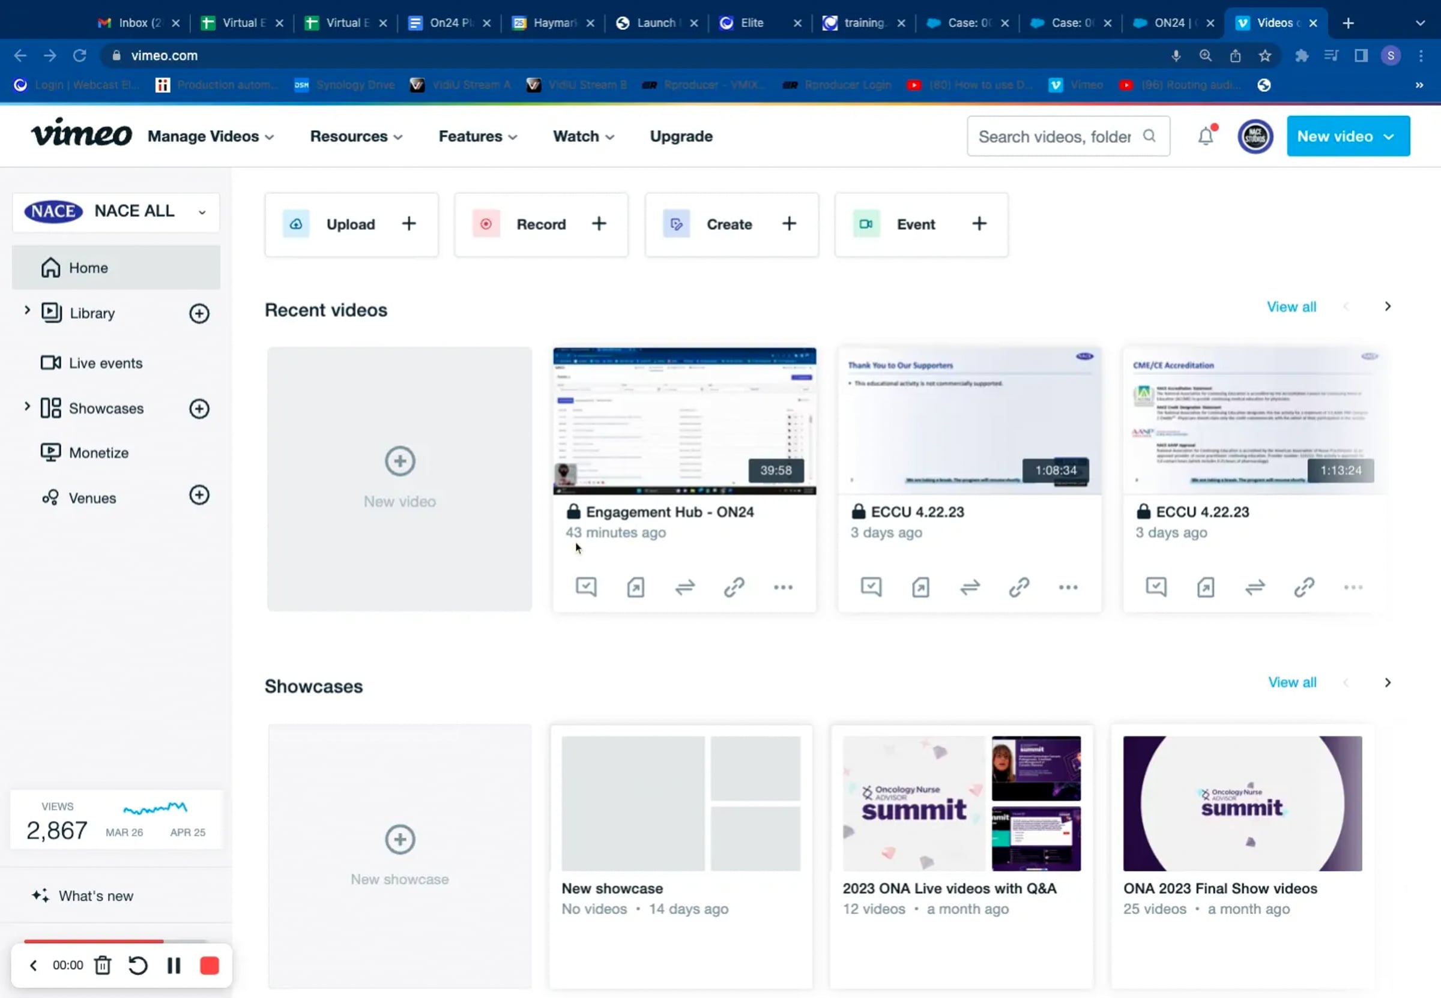Bookmark the page with the star icon

coord(1264,56)
